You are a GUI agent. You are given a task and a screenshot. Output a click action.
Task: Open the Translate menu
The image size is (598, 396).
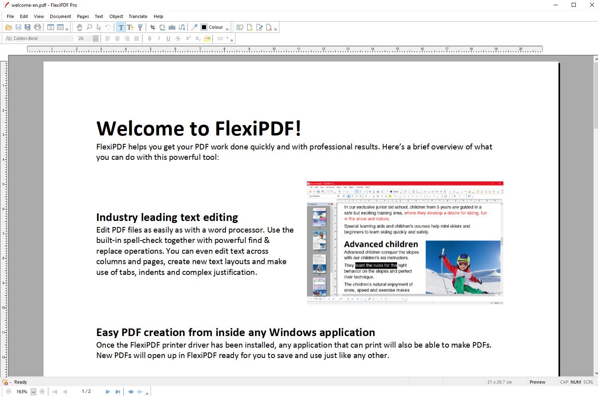tap(138, 16)
